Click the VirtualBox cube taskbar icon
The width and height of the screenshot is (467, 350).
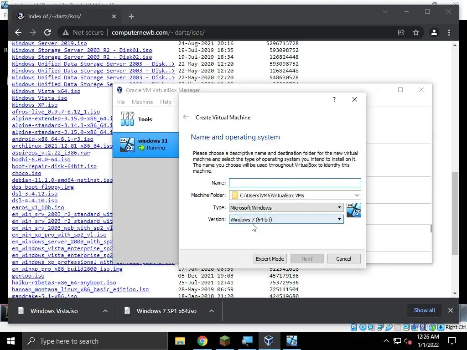tap(269, 341)
